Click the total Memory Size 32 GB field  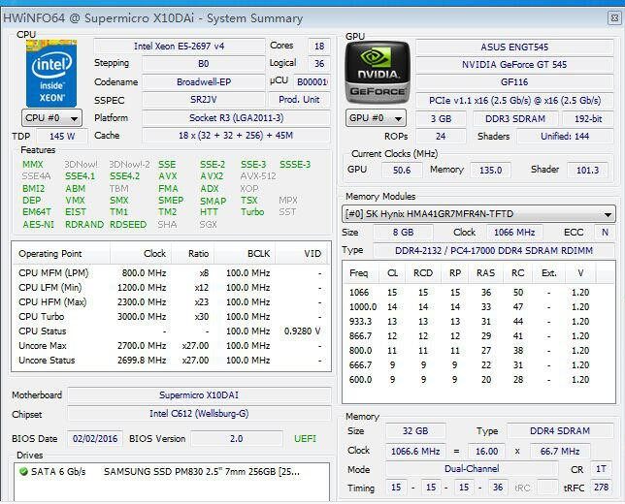pyautogui.click(x=415, y=430)
